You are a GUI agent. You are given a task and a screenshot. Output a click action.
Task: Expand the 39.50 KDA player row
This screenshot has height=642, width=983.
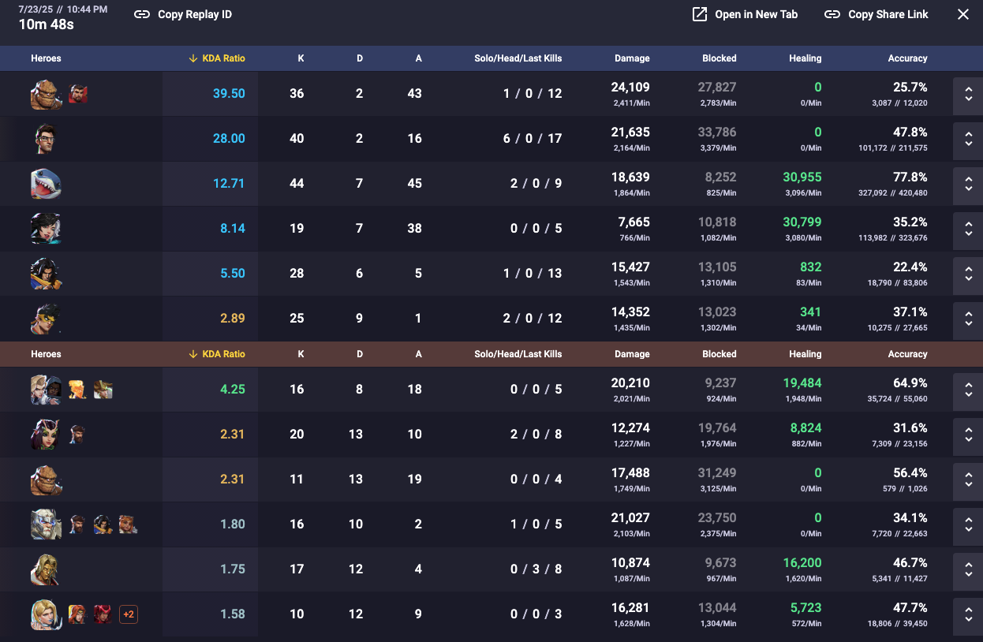968,94
